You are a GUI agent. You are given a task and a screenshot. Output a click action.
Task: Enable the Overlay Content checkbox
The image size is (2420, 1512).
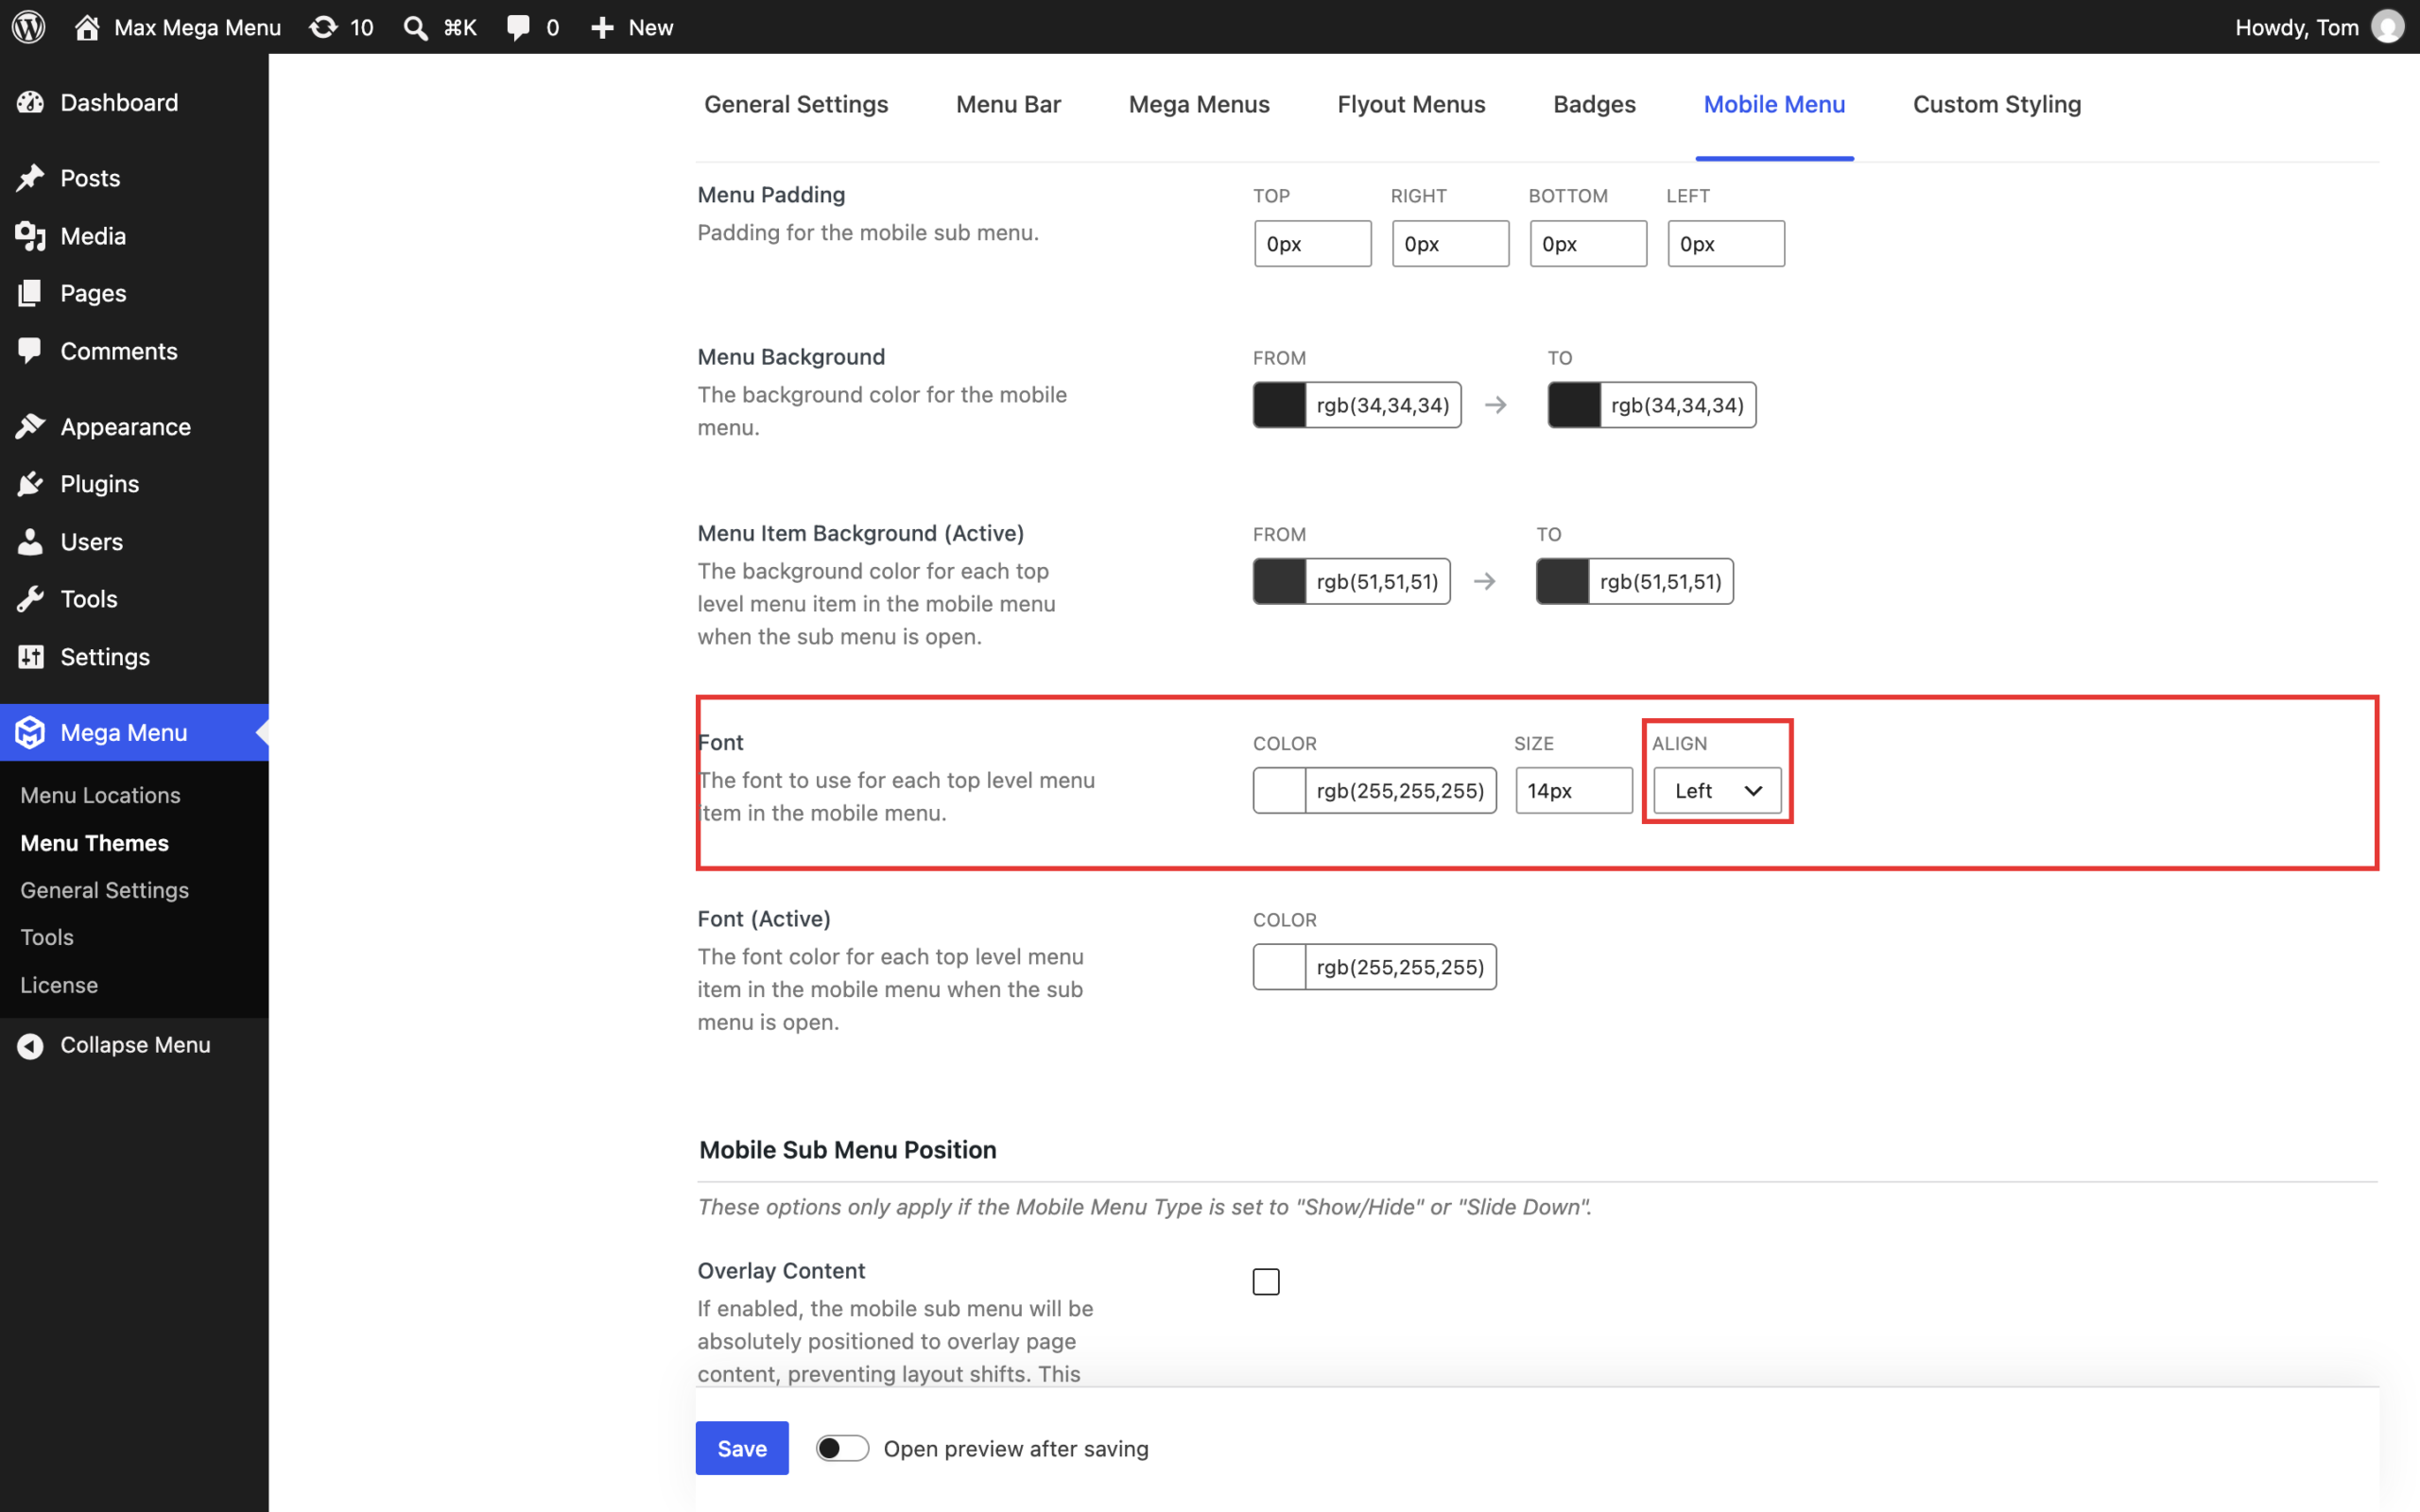(1266, 1281)
